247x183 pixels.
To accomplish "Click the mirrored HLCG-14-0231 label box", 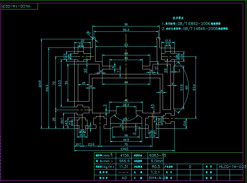I will (19, 6).
